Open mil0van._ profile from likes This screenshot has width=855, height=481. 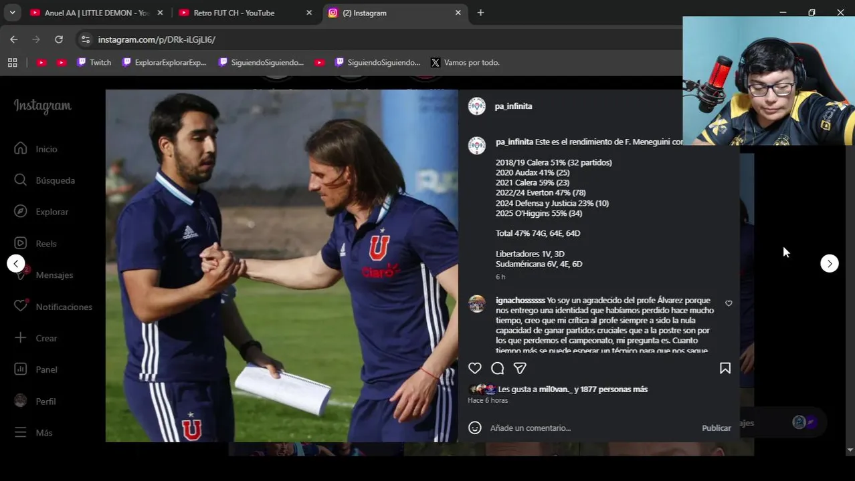(555, 389)
